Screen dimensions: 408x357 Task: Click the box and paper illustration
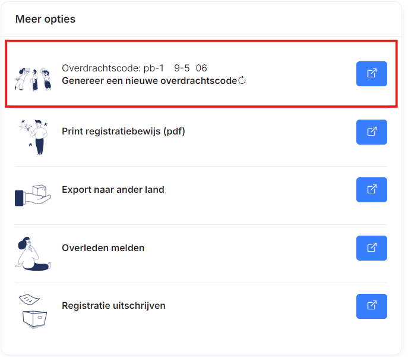[34, 311]
